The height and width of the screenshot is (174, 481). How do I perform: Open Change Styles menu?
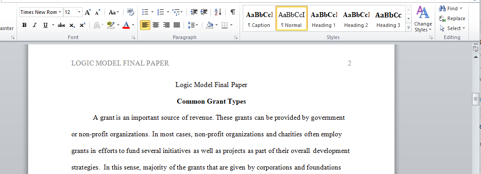coord(423,19)
